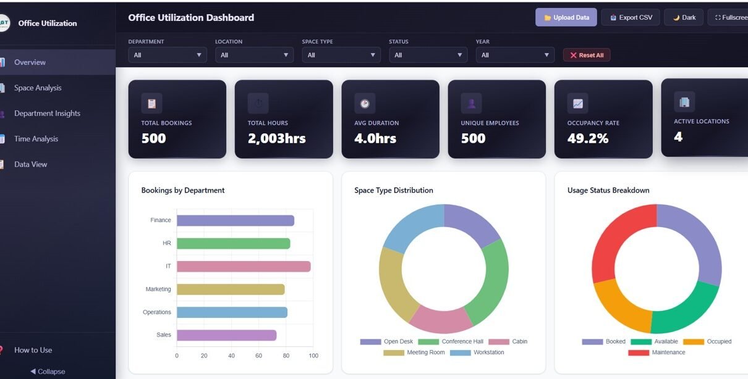Switch to Dark theme mode
The height and width of the screenshot is (379, 748).
(x=684, y=17)
